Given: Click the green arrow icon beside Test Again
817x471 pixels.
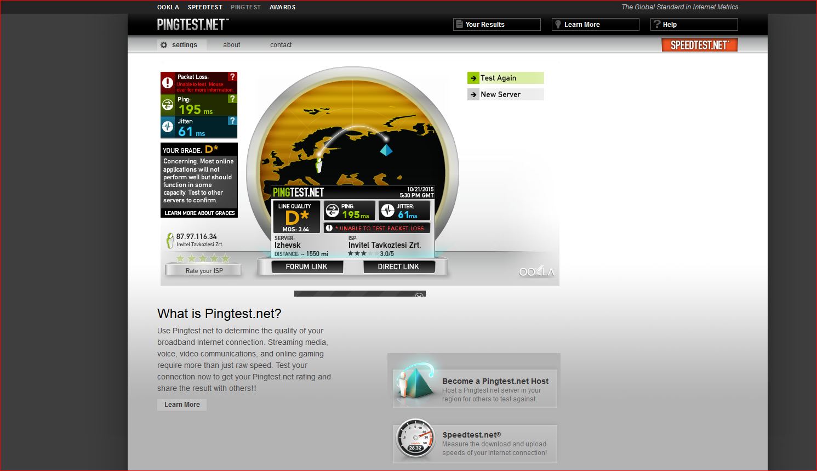Looking at the screenshot, I should pyautogui.click(x=473, y=78).
